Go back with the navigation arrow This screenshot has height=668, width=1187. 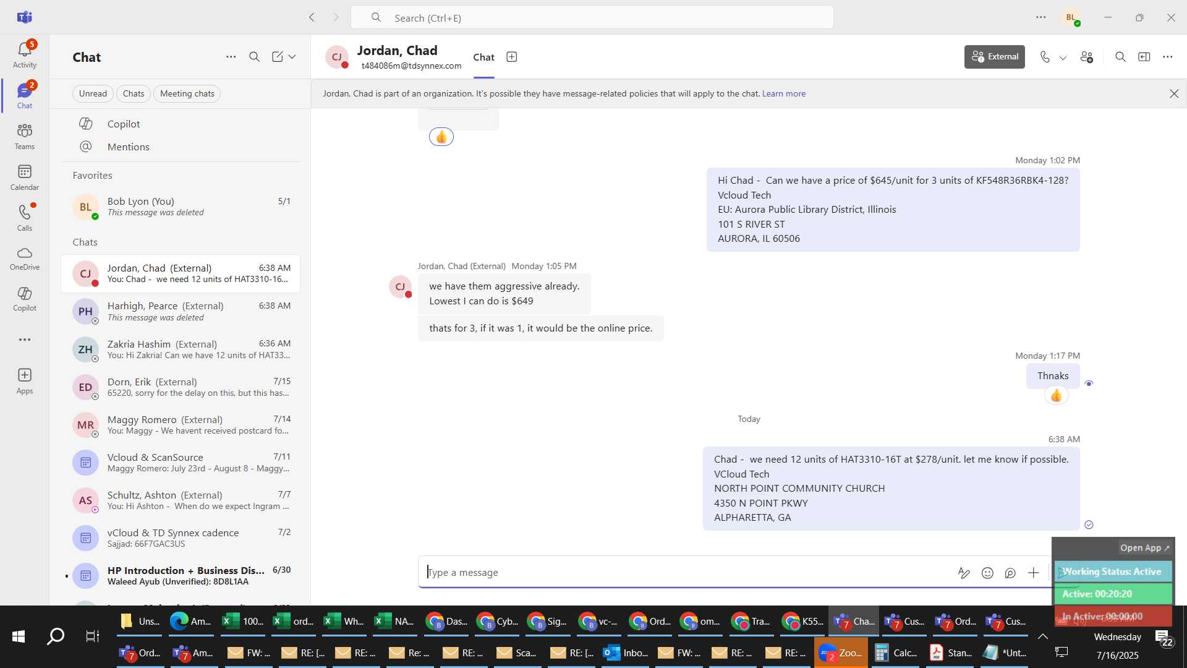312,17
